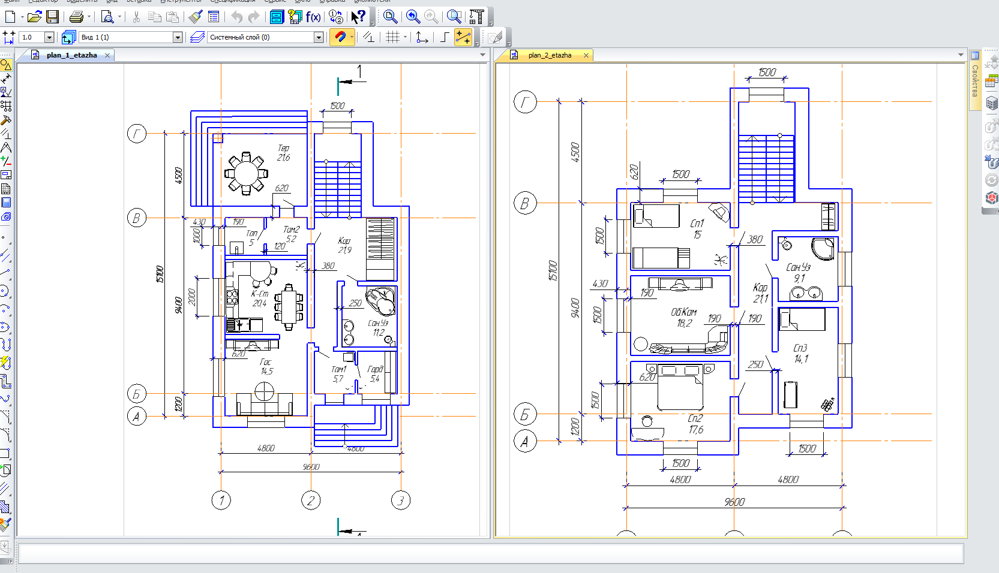Image resolution: width=999 pixels, height=573 pixels.
Task: Toggle orthogonal drawing mode
Action: (445, 37)
